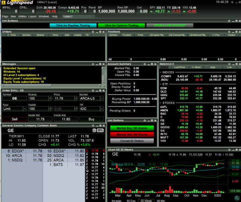Select the EDGX* 11.80 ask row
This screenshot has height=202, width=241.
pos(64,151)
